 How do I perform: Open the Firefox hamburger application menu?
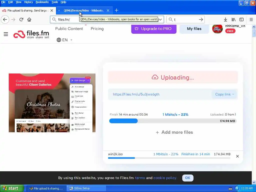251,19
